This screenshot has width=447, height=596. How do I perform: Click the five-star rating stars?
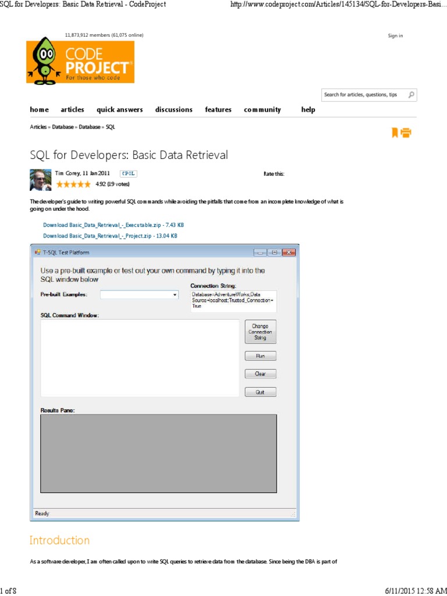[x=73, y=184]
